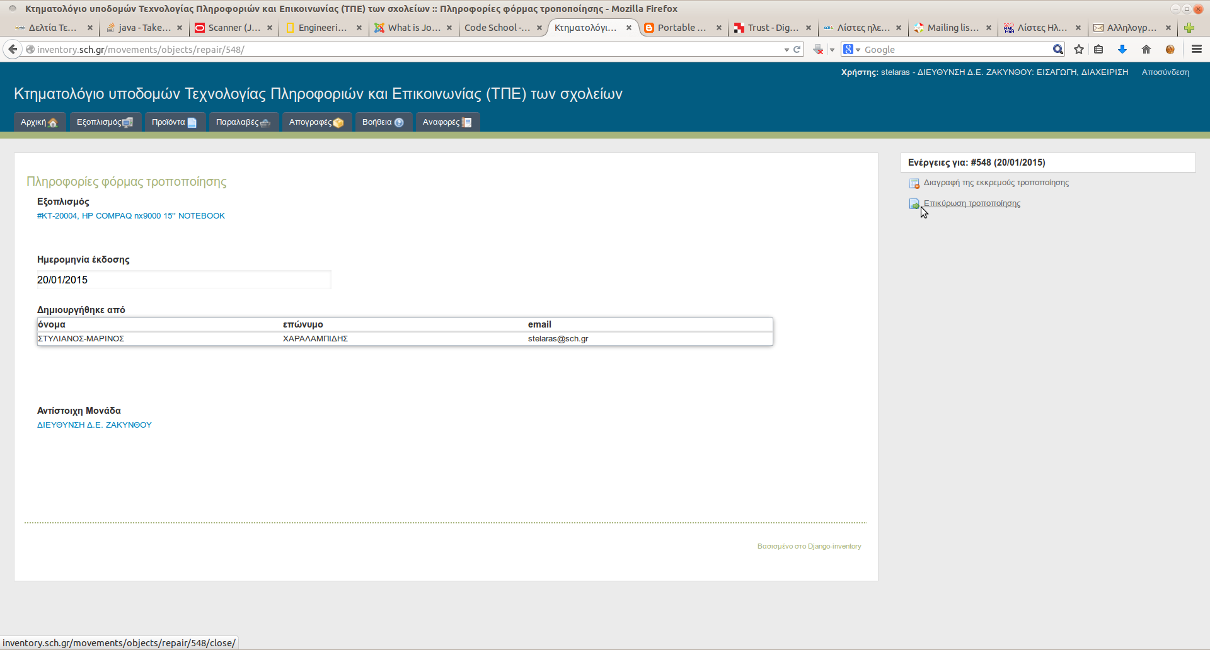Open the Βοήθεια help menu
The height and width of the screenshot is (650, 1210).
(383, 122)
